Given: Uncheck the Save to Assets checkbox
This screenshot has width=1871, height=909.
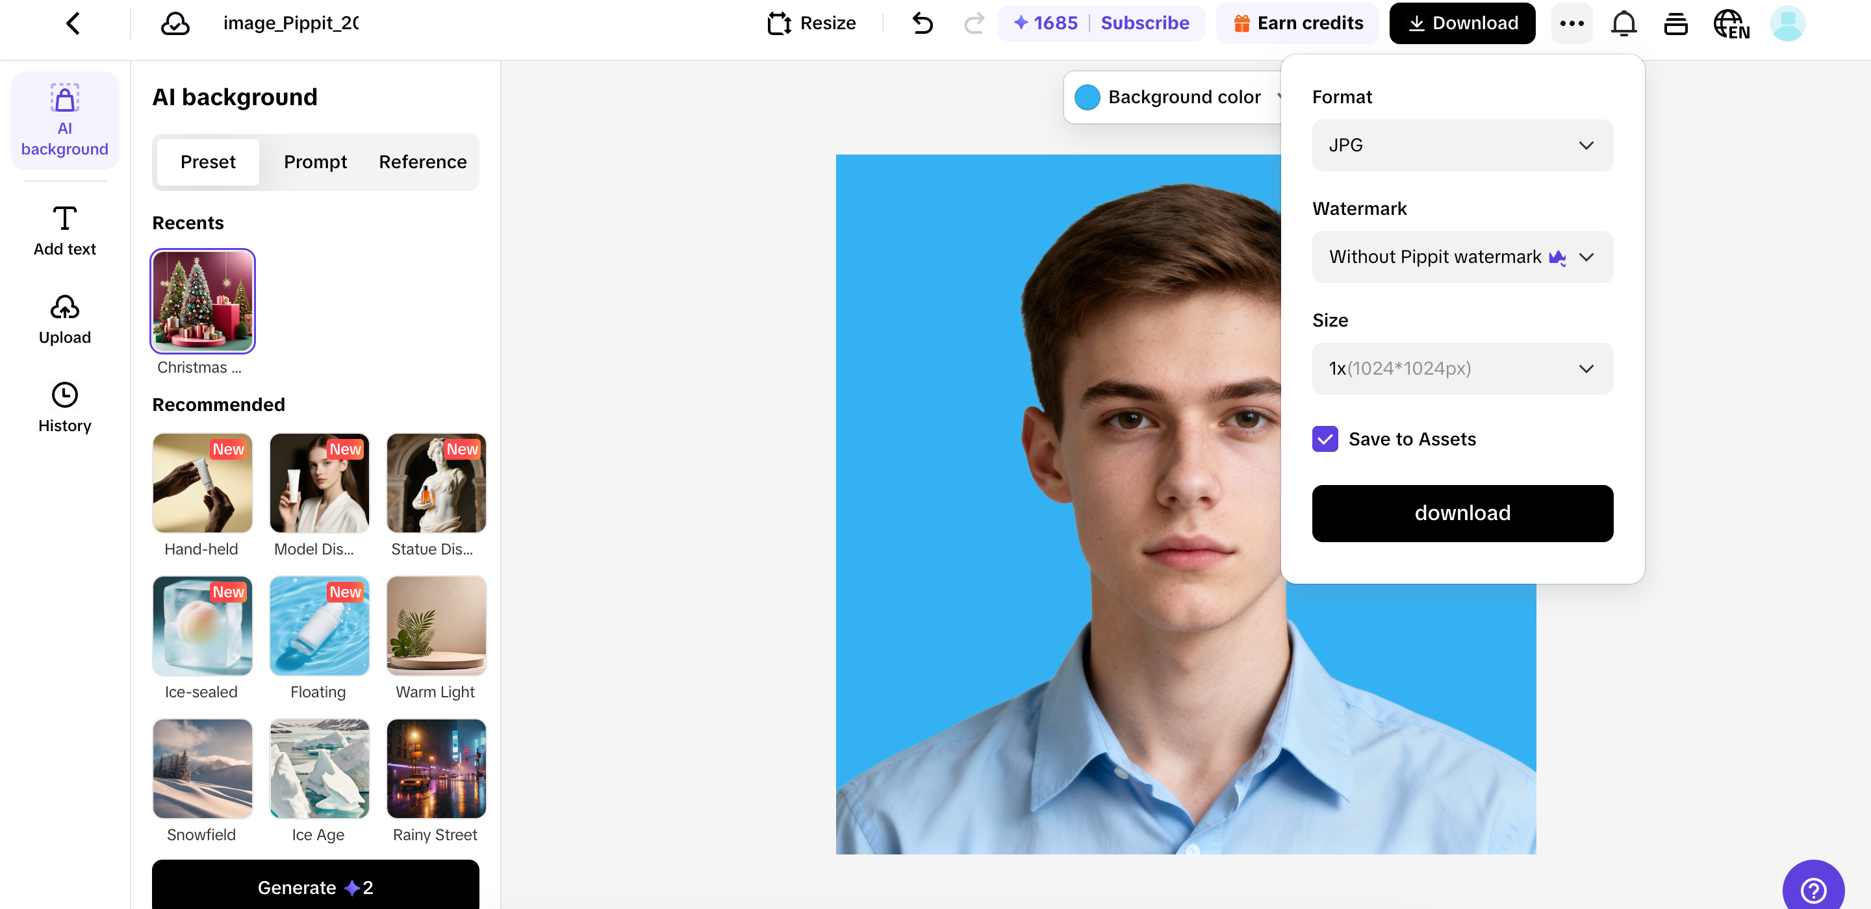Looking at the screenshot, I should pyautogui.click(x=1325, y=440).
